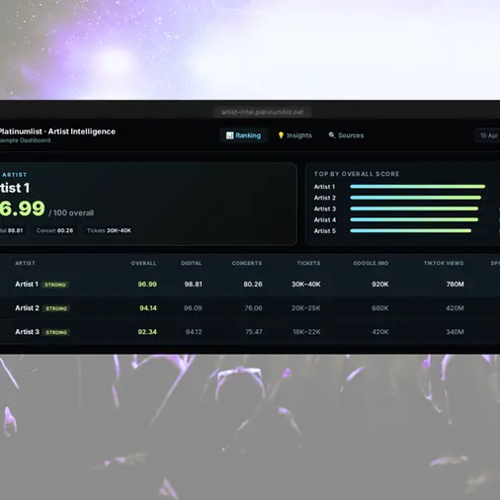Click digital score 98.81 in table
The height and width of the screenshot is (500, 500).
click(193, 284)
